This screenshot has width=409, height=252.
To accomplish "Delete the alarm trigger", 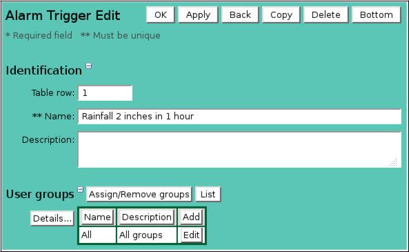I will (326, 15).
